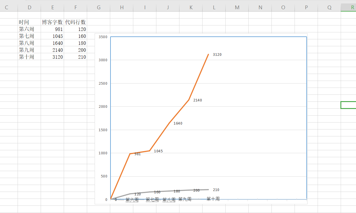
Task: Click the y-axis value 1500
Action: (103, 130)
